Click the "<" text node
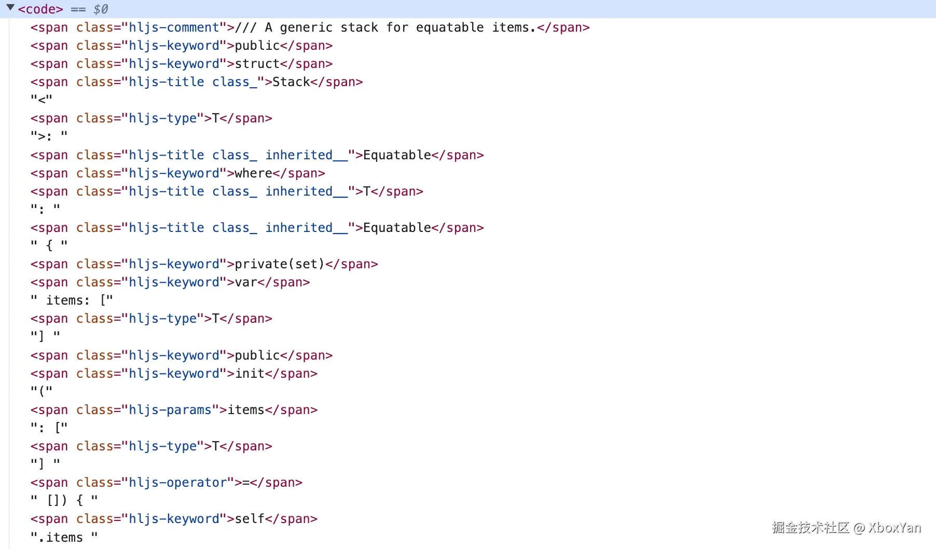 pos(42,100)
